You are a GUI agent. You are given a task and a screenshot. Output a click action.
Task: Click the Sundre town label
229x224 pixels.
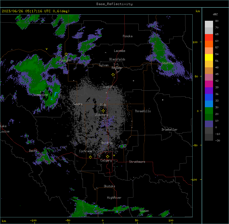point(78,104)
